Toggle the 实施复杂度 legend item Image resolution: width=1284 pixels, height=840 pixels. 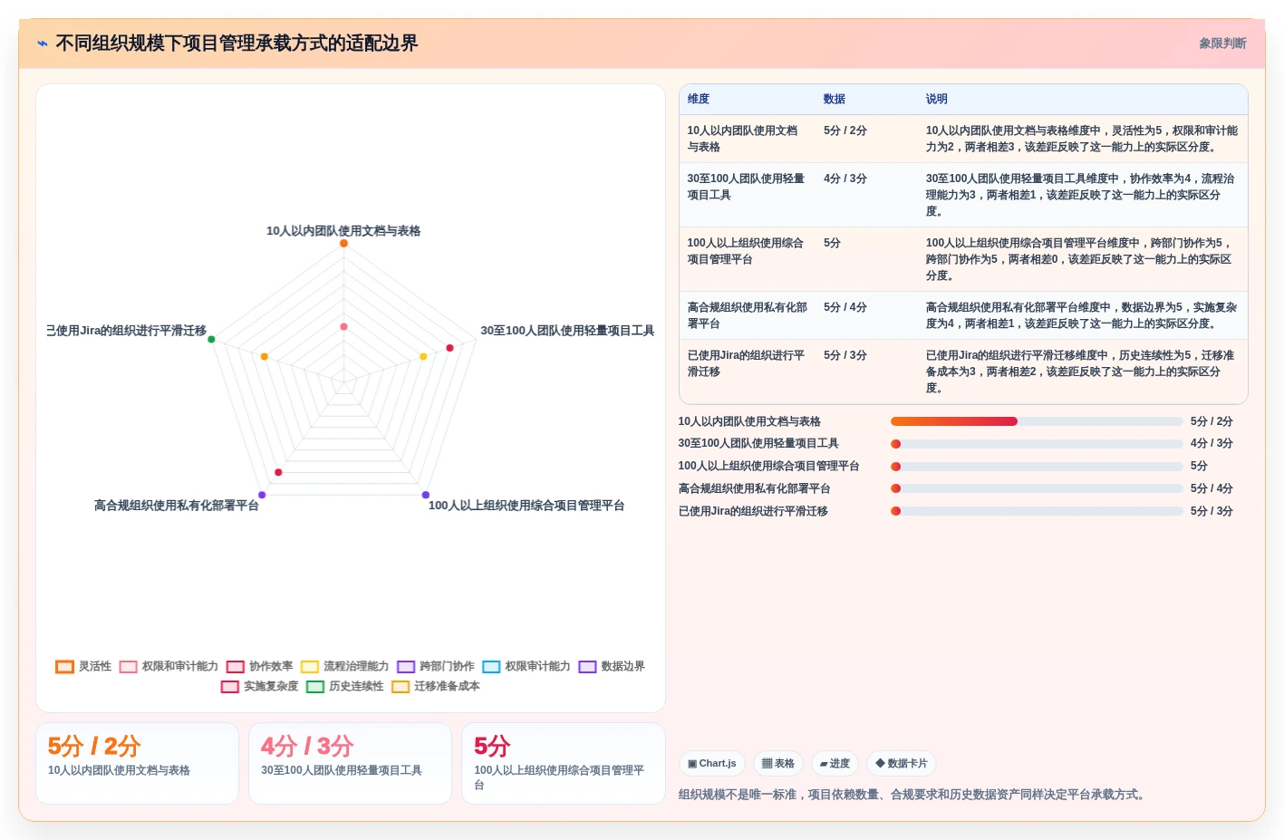260,687
